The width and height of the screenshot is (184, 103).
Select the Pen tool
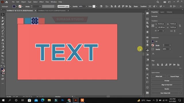pos(3,21)
